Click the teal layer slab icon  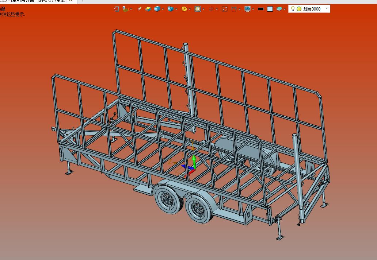pos(279,9)
